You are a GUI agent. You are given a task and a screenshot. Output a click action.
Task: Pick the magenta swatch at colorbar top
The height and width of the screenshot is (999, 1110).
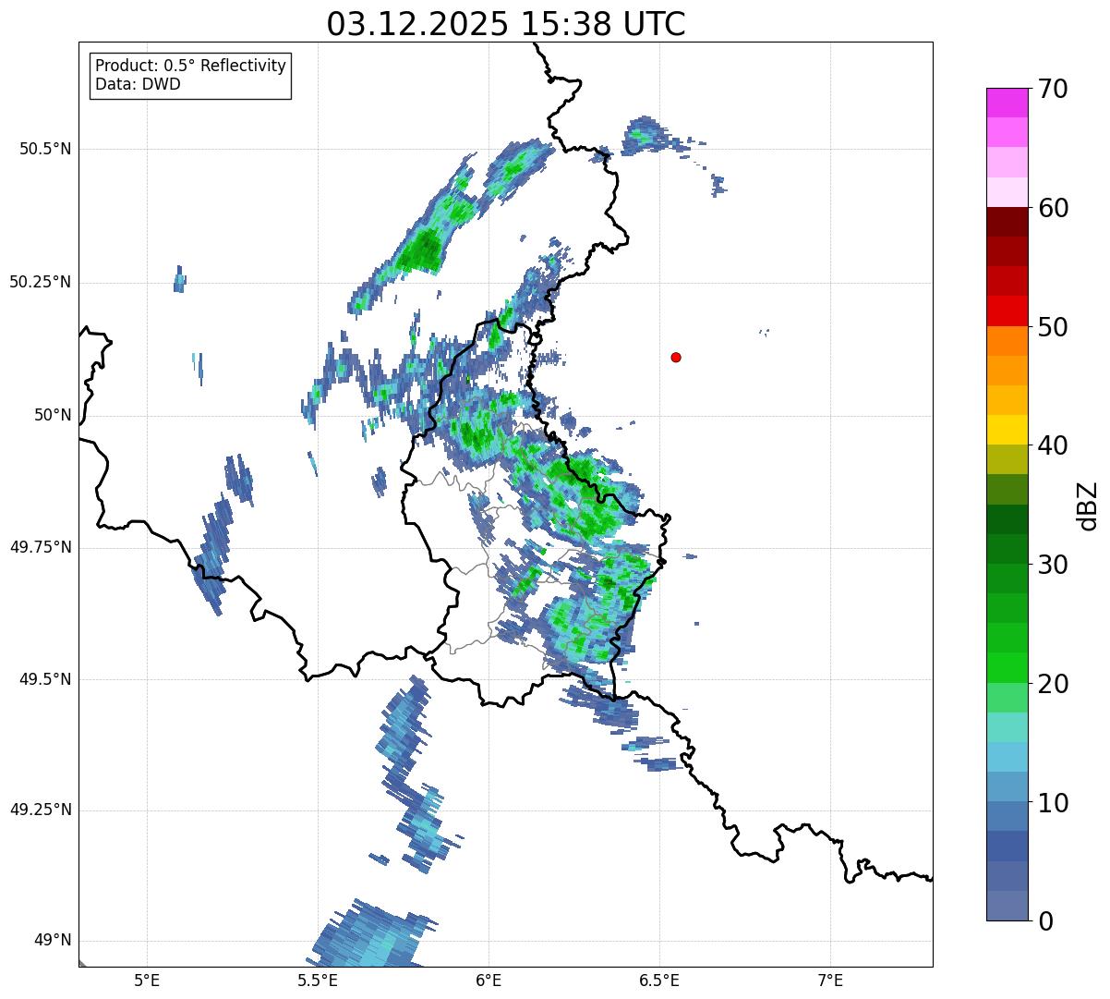[x=1007, y=103]
